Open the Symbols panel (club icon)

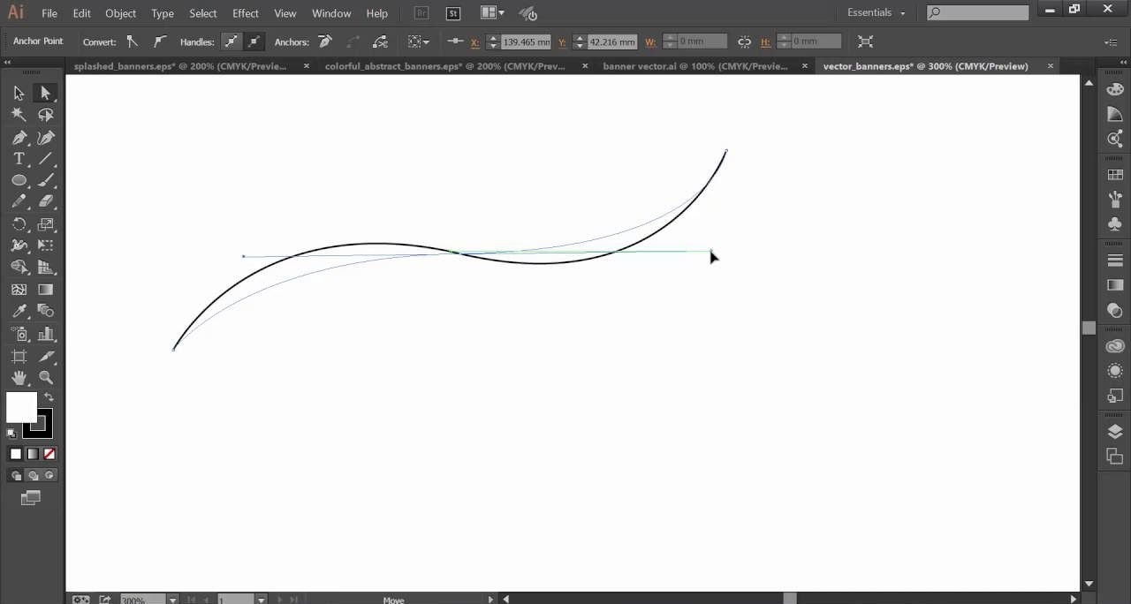pos(1115,224)
